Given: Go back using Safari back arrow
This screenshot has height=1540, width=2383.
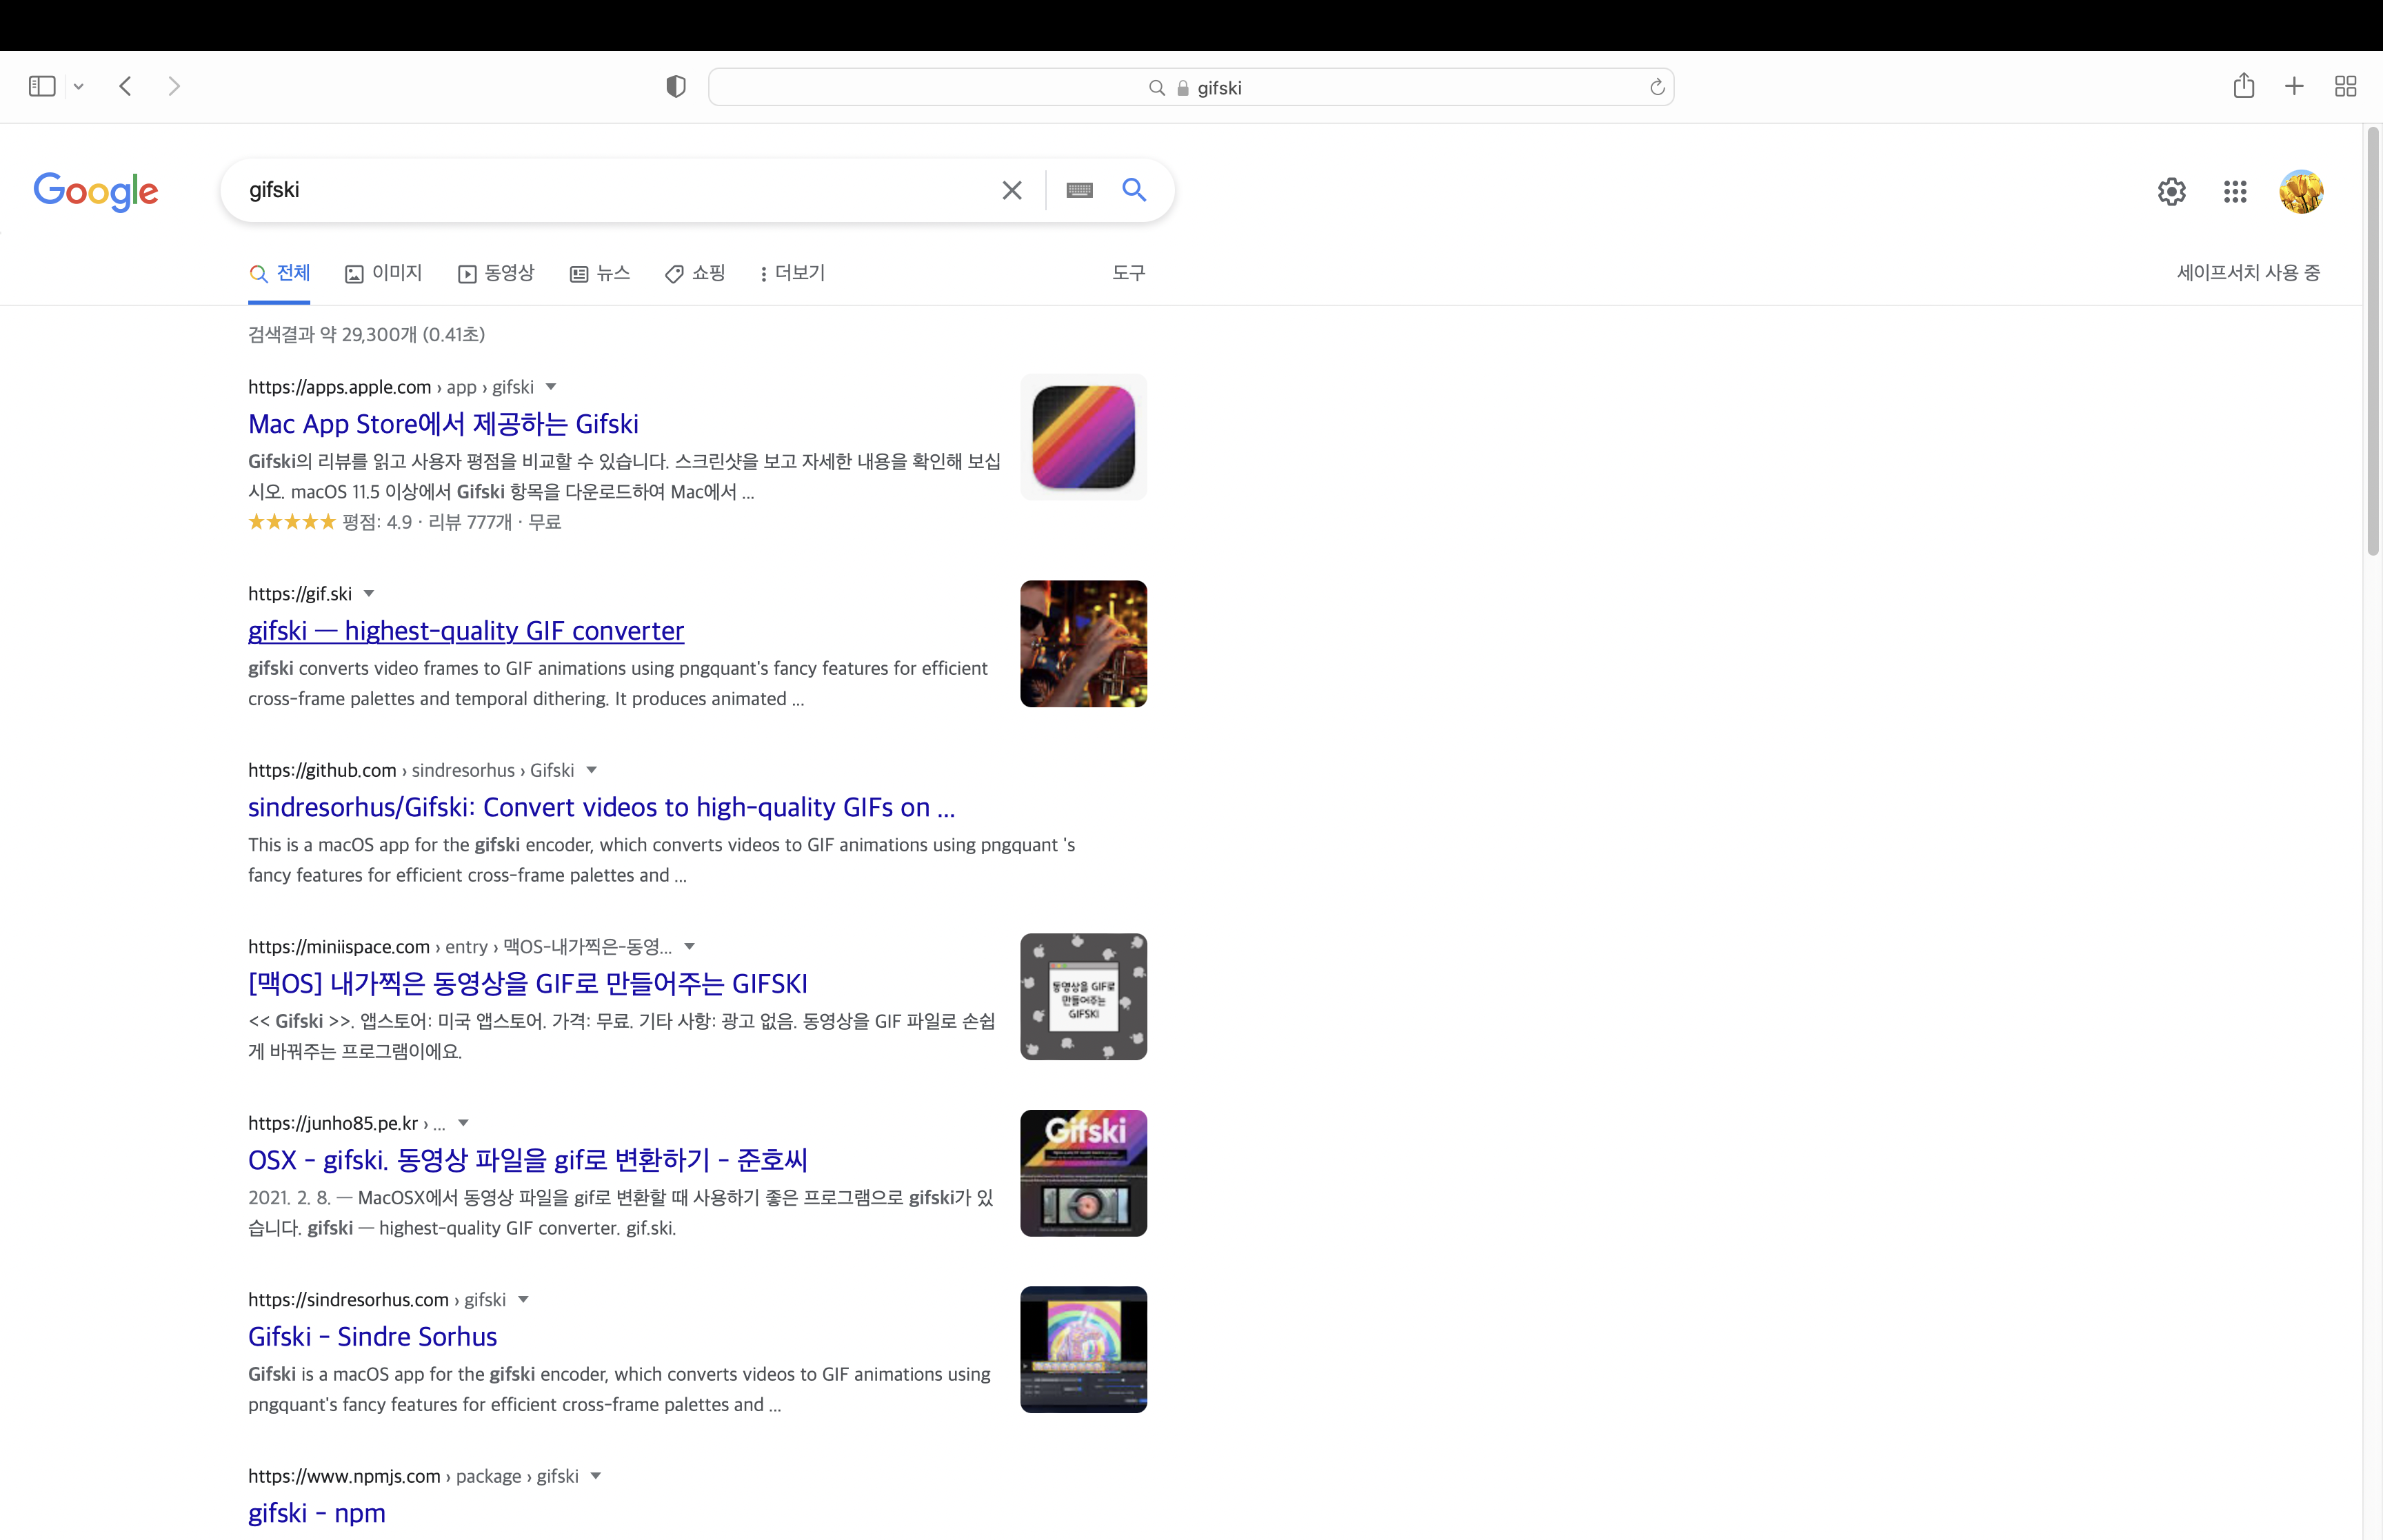Looking at the screenshot, I should 125,86.
